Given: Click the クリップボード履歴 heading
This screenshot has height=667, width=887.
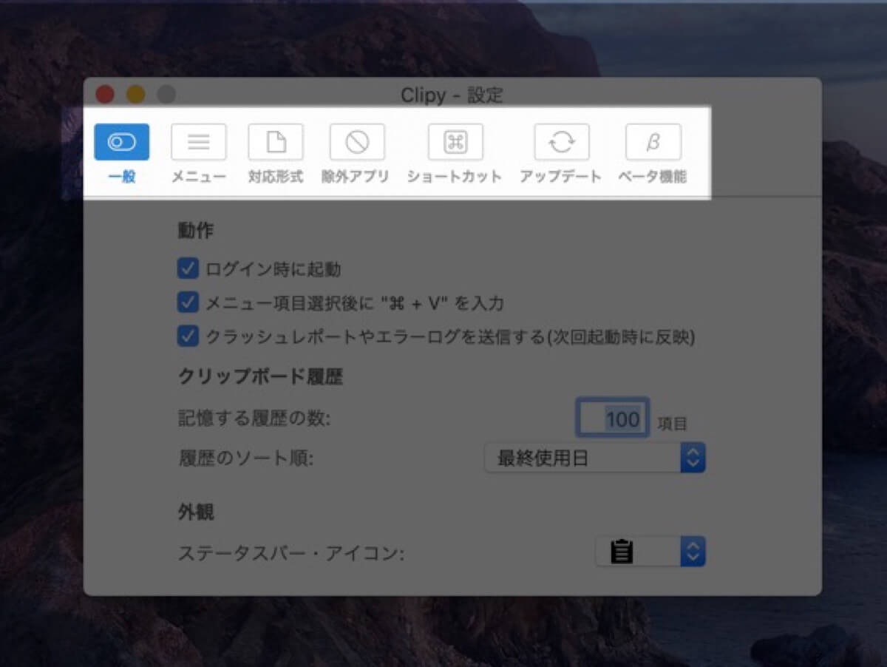Looking at the screenshot, I should (x=260, y=376).
